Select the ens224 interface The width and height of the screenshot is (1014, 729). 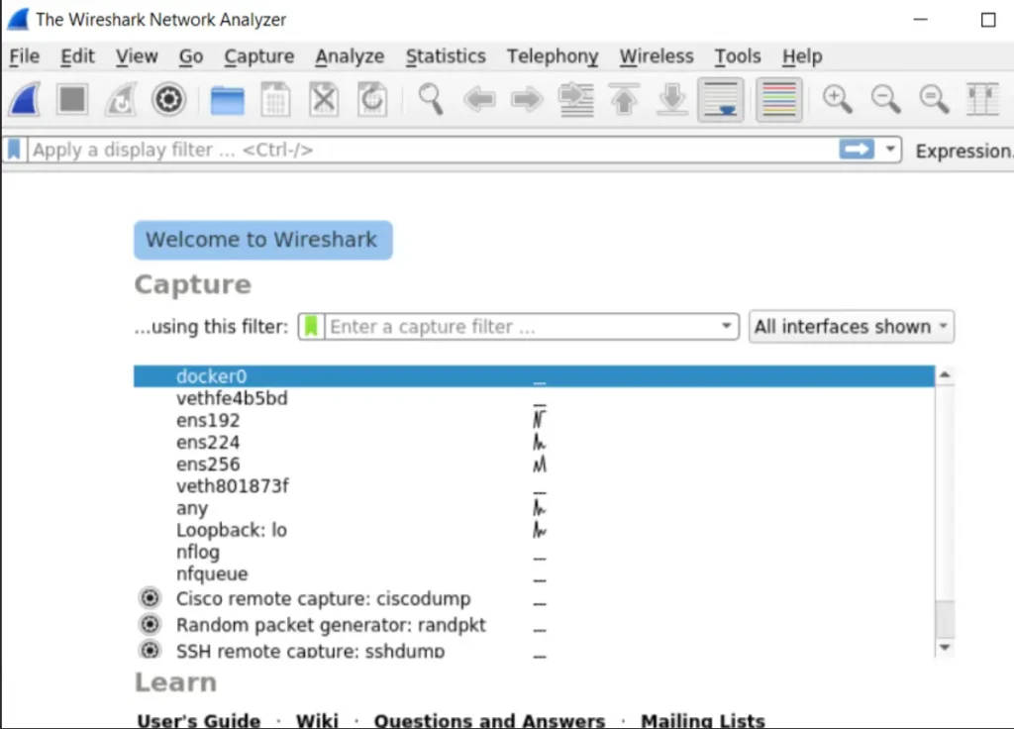534,443
